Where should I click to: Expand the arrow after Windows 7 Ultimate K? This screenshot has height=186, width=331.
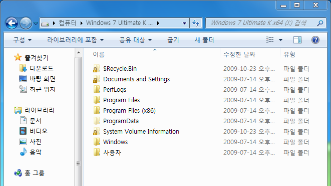click(158, 23)
